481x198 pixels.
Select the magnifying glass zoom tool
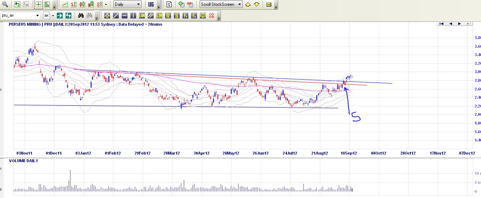(x=5, y=4)
